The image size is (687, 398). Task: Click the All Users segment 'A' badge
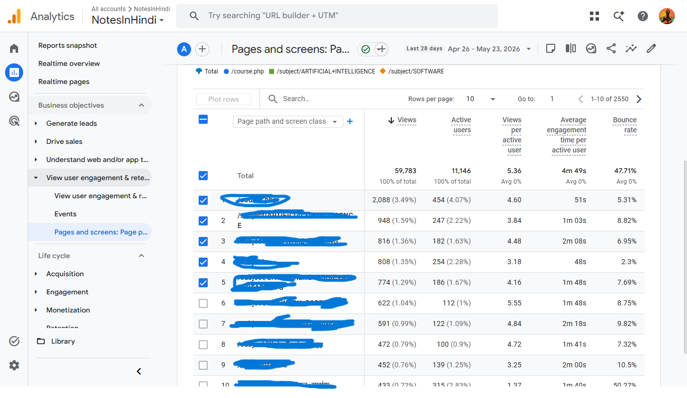(x=184, y=49)
